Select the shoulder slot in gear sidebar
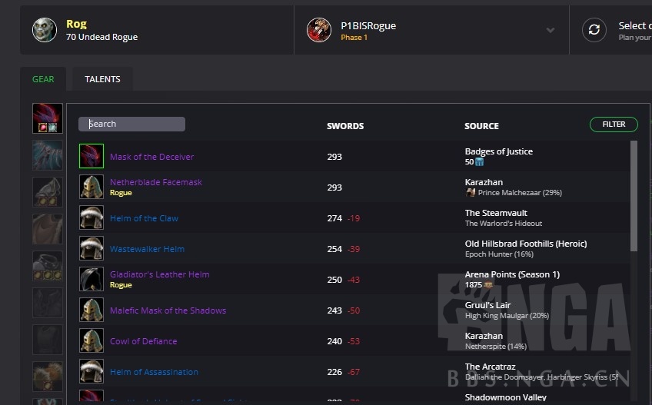The image size is (652, 405). pos(48,192)
